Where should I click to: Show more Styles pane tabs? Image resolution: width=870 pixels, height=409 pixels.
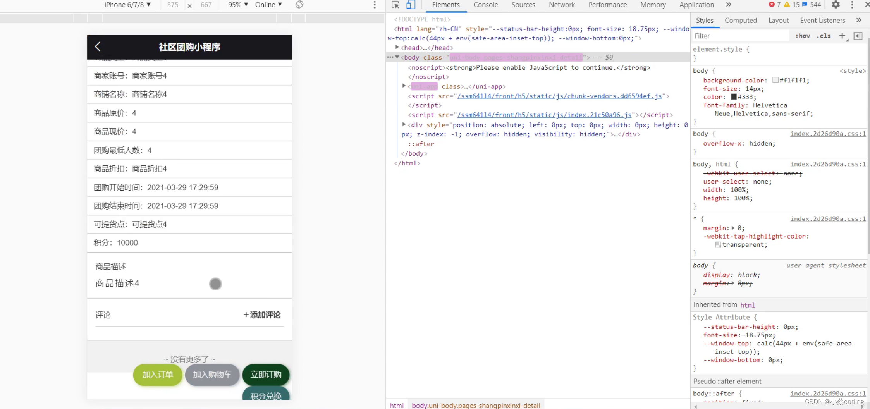tap(859, 20)
